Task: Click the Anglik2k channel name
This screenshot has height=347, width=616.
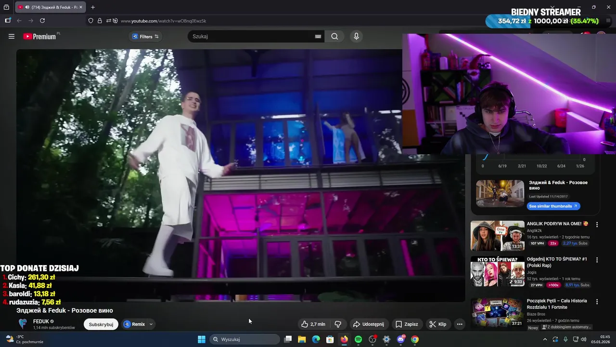Action: (x=534, y=231)
